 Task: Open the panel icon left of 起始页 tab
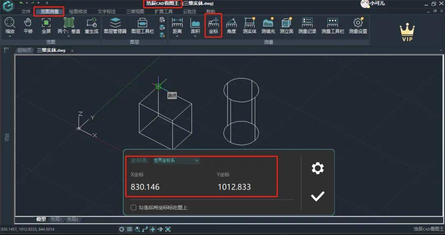[x=6, y=50]
